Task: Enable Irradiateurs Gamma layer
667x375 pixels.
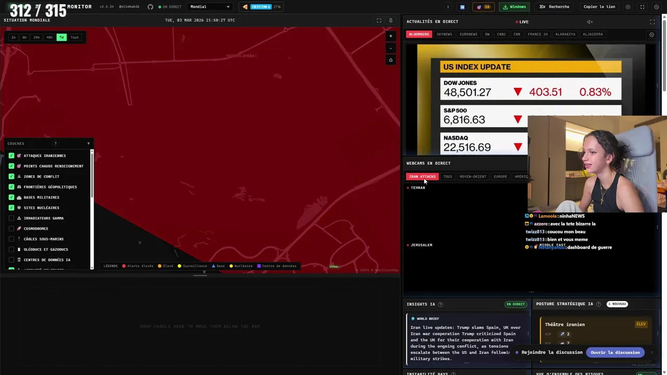Action: click(x=11, y=218)
